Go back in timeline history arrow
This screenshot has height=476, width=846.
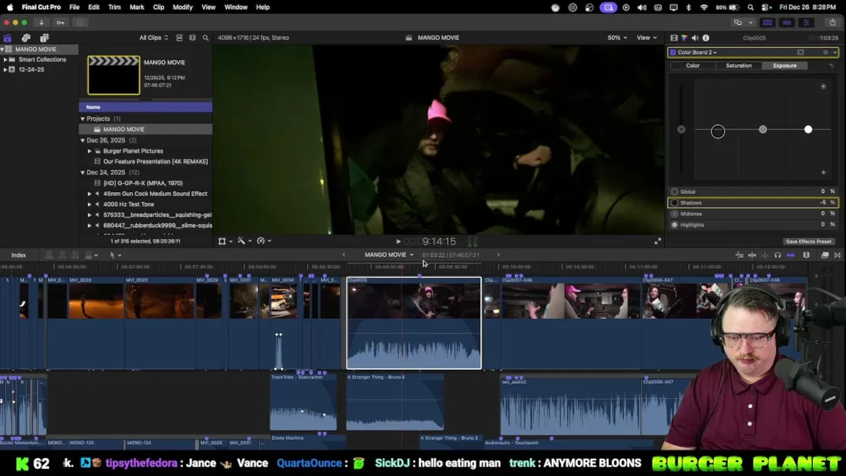tap(343, 255)
